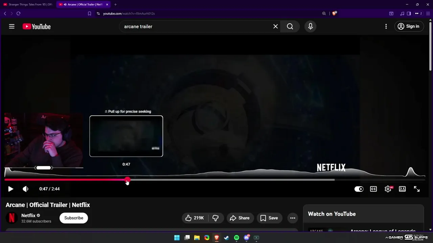
Task: Reload the current page
Action: pos(18,13)
